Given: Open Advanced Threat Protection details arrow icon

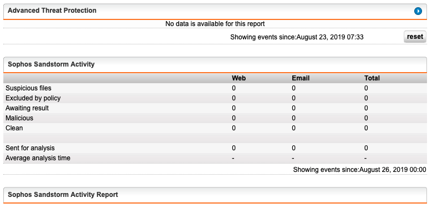Looking at the screenshot, I should (418, 11).
